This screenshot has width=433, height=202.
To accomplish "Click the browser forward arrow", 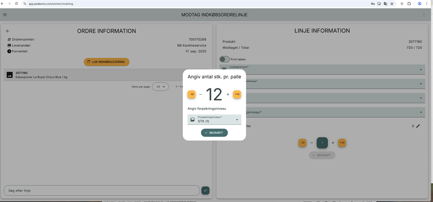I will [x=9, y=4].
